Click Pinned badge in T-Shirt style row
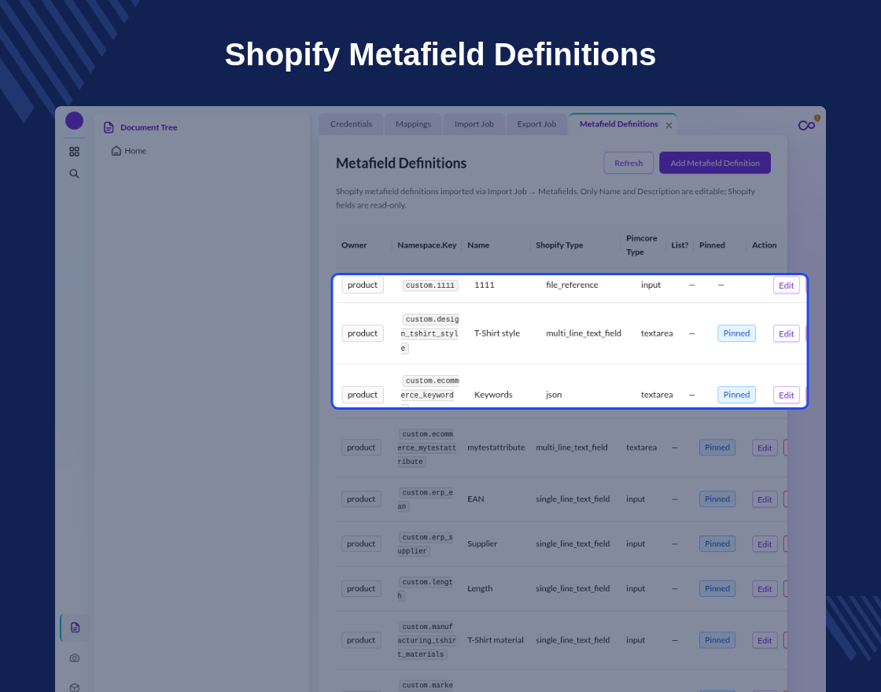881x692 pixels. click(x=736, y=333)
